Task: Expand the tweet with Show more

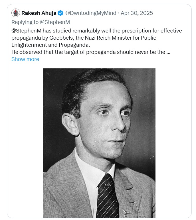Action: coord(25,59)
